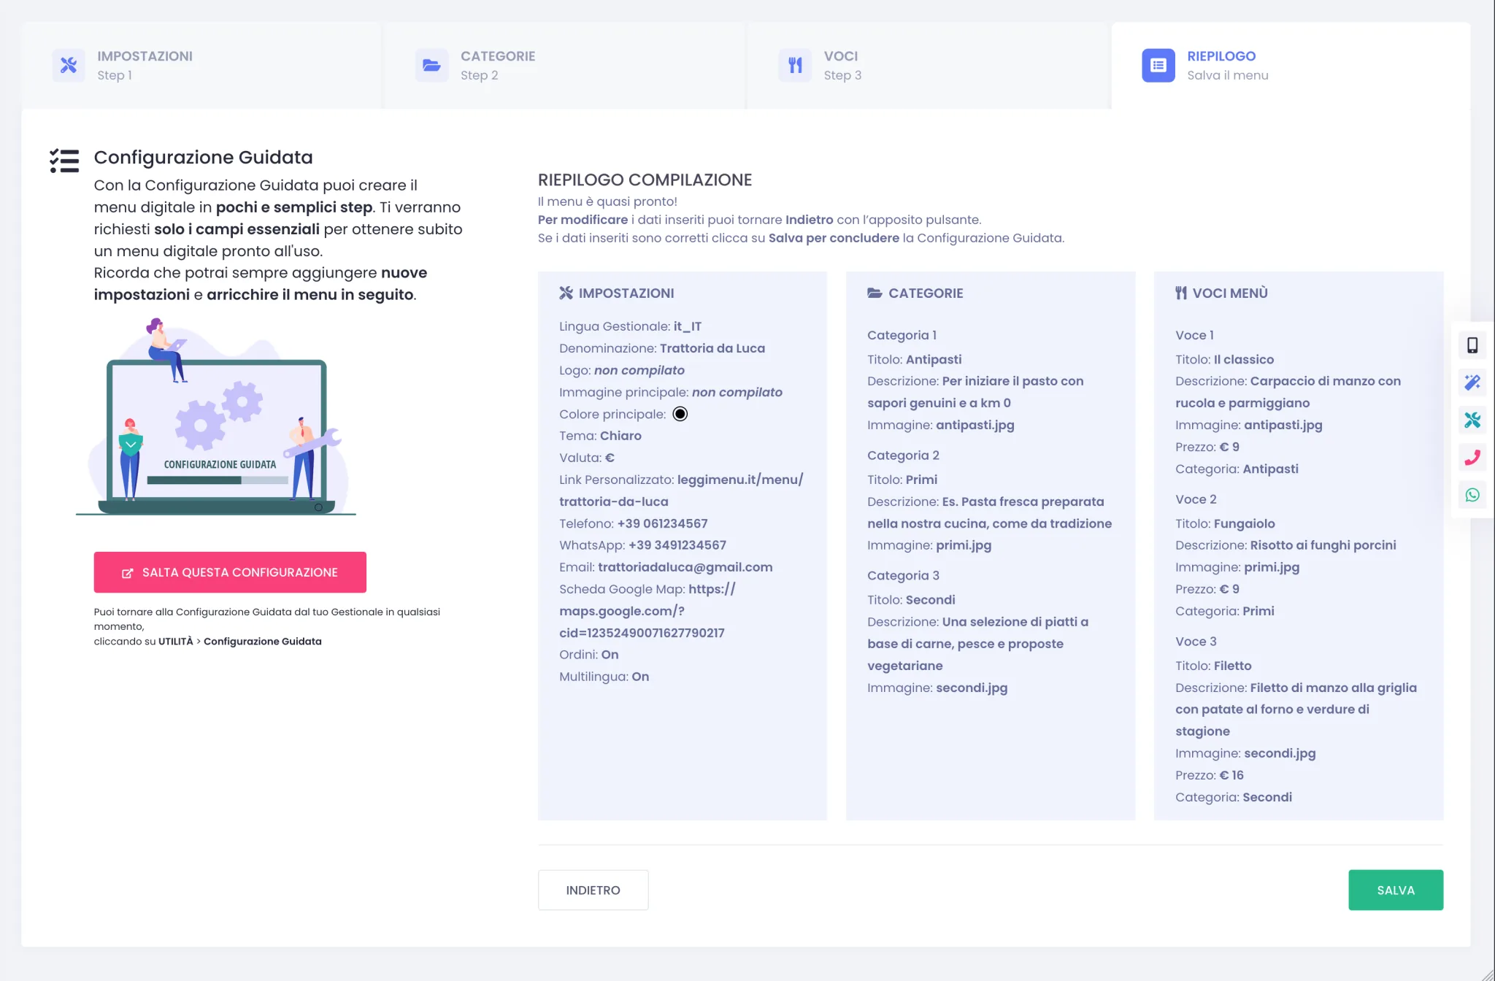Click Tema value Chiaro
Screen dimensions: 1495x981
pos(620,436)
